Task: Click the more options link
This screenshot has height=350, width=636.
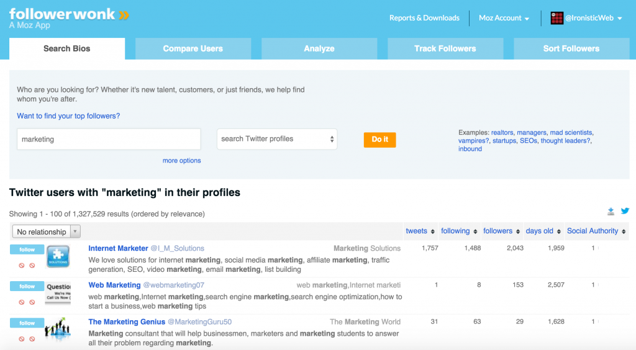Action: point(182,160)
